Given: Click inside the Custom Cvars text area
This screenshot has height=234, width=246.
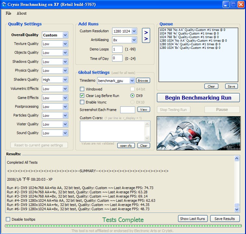Looking at the screenshot, I should [112, 131].
